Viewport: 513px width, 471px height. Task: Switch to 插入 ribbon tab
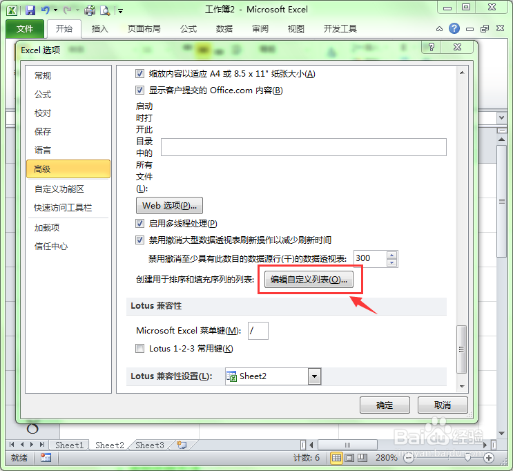(x=100, y=29)
